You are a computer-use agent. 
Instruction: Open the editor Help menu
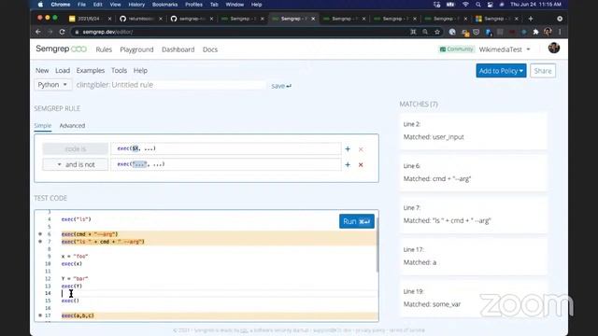tap(140, 71)
